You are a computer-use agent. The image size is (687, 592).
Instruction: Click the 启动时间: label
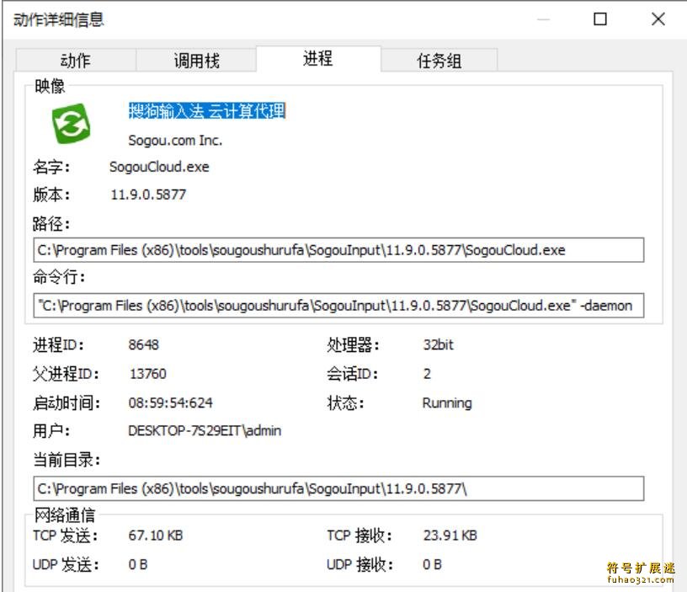click(67, 403)
